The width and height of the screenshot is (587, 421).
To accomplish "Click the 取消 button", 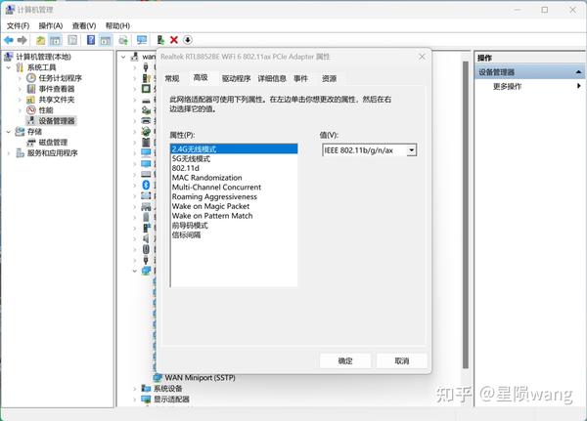I will [402, 360].
